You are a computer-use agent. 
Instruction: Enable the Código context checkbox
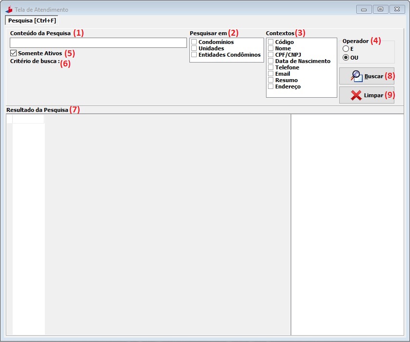point(270,42)
